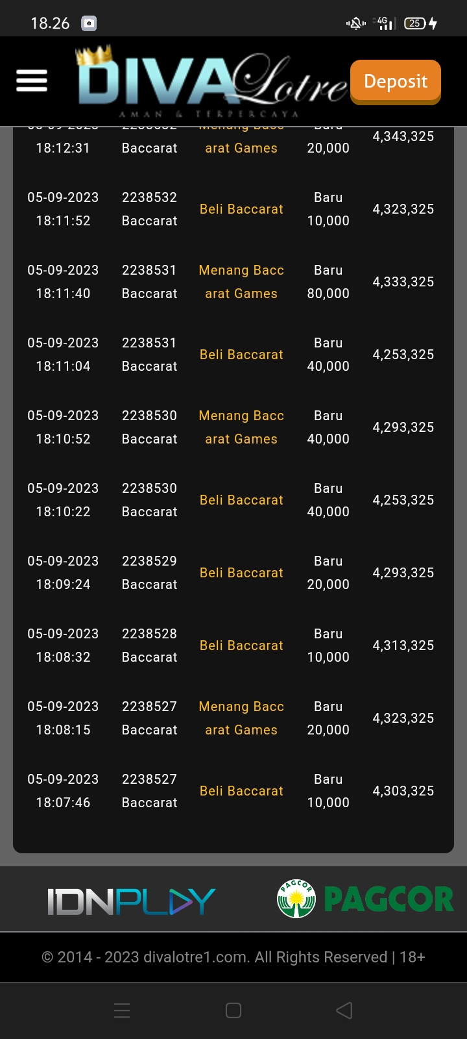
Task: Tap the Android back navigation icon
Action: (344, 1010)
